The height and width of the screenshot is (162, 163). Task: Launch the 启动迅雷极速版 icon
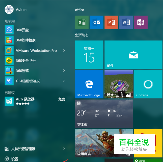[x=9, y=81]
